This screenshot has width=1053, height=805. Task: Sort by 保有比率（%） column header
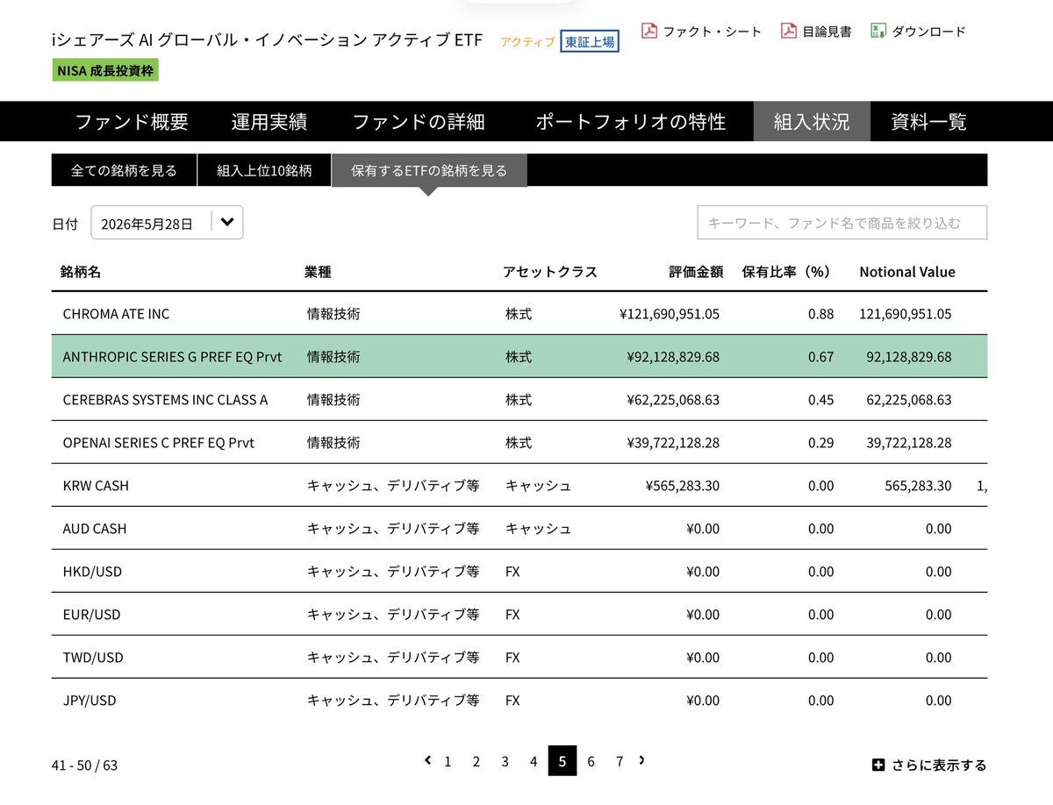pyautogui.click(x=786, y=272)
